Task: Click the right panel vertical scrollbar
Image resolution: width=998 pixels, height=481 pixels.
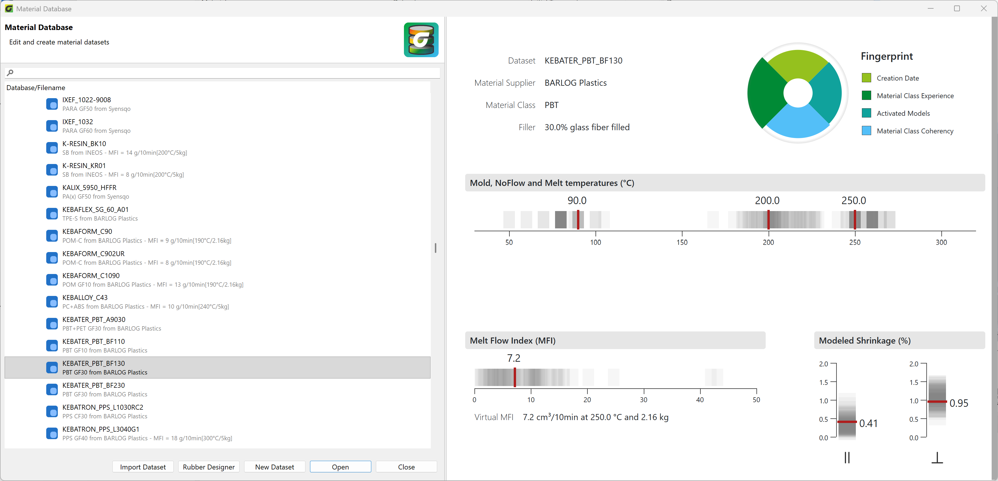Action: pos(995,248)
